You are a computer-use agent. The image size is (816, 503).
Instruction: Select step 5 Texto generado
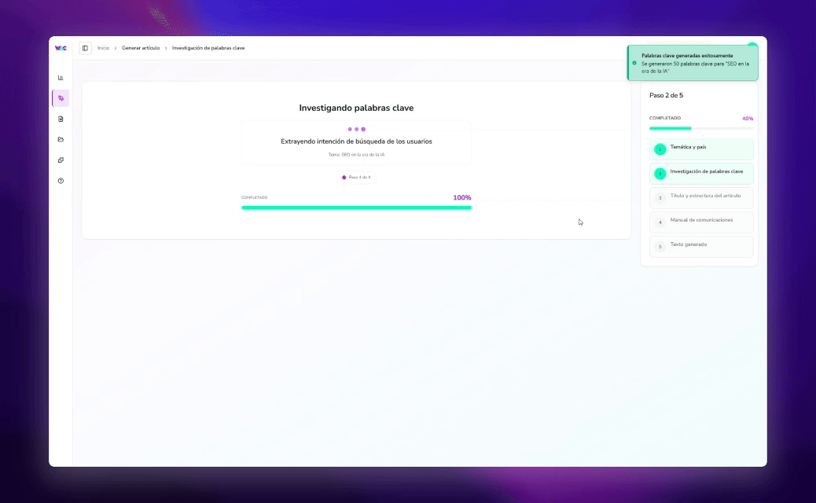(x=700, y=246)
